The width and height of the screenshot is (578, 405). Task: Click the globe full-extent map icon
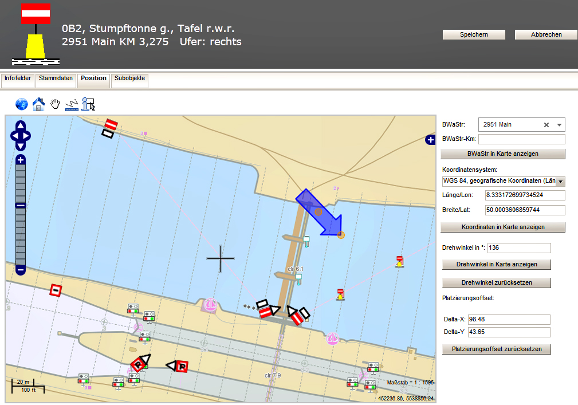click(x=21, y=104)
